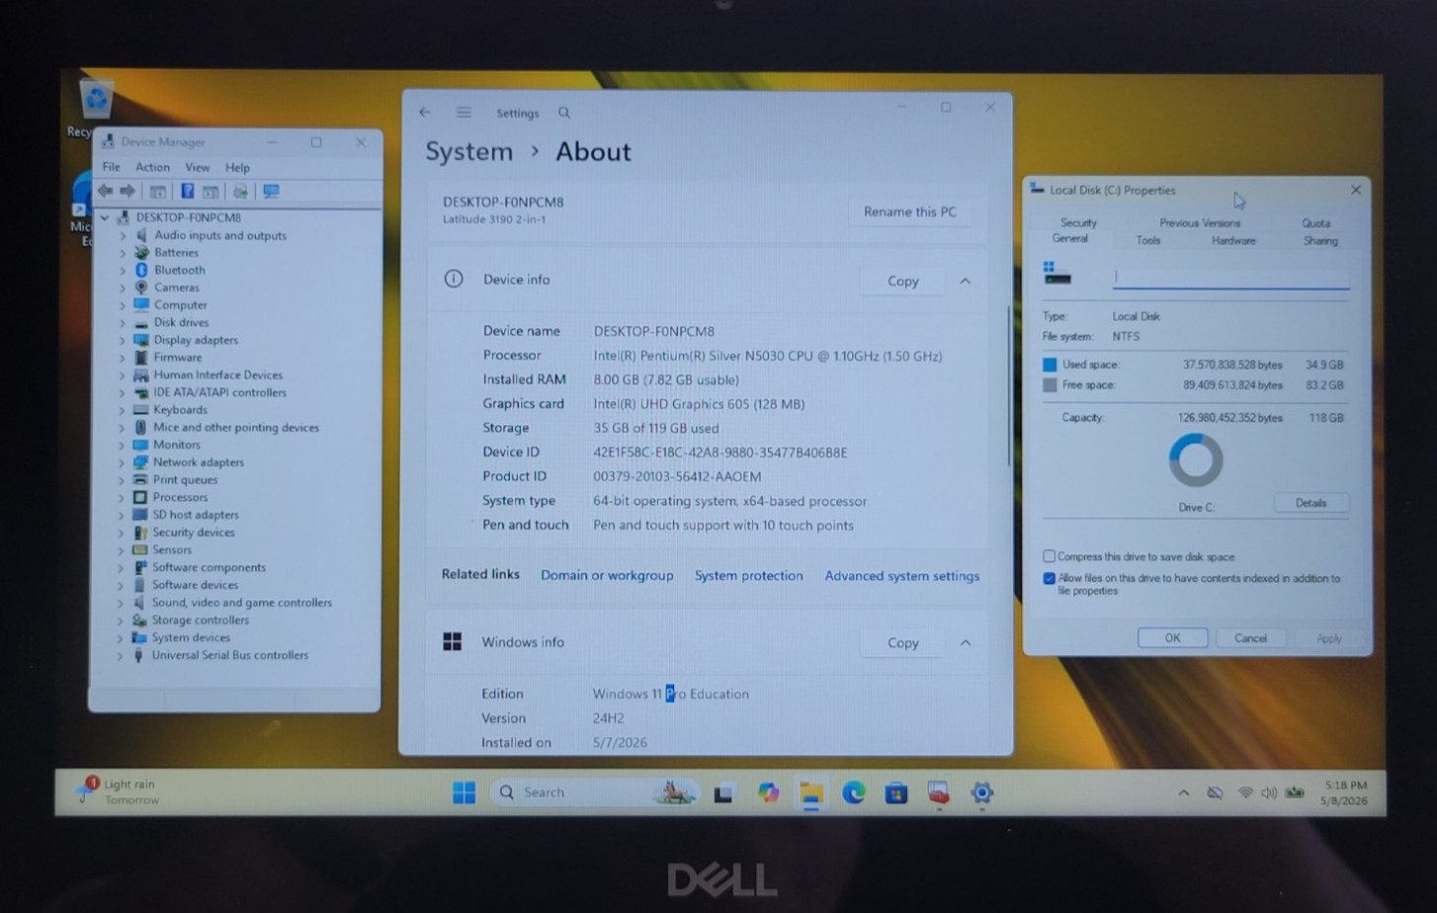The height and width of the screenshot is (913, 1437).
Task: Click the taskbar Search box
Action: (596, 792)
